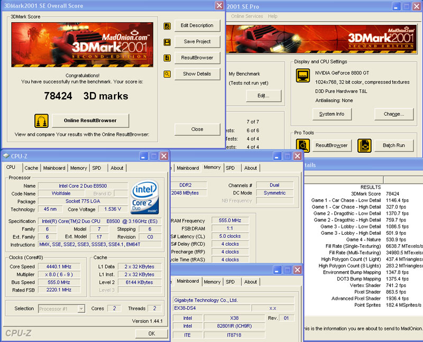Click the 3DMark2001 banner in the Pro window
This screenshot has width=423, height=342.
(x=322, y=39)
